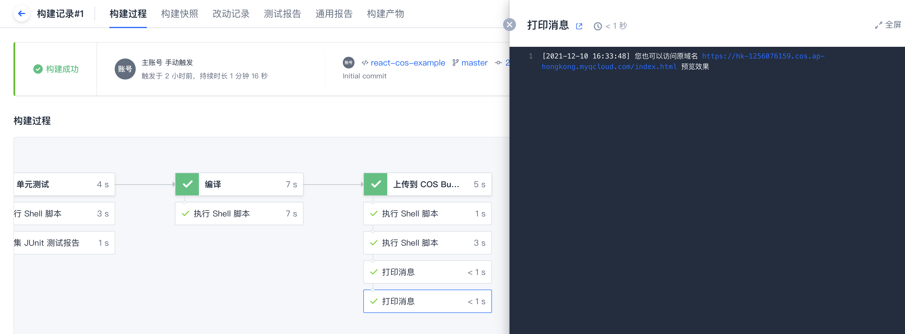This screenshot has width=905, height=334.
Task: Select the 编译 stage header
Action: coord(239,184)
